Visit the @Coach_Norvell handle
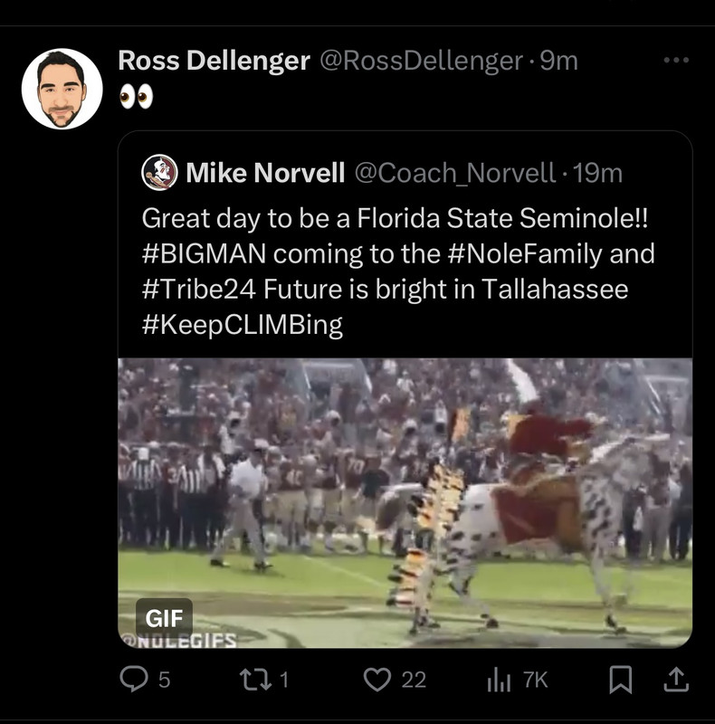 coord(454,173)
